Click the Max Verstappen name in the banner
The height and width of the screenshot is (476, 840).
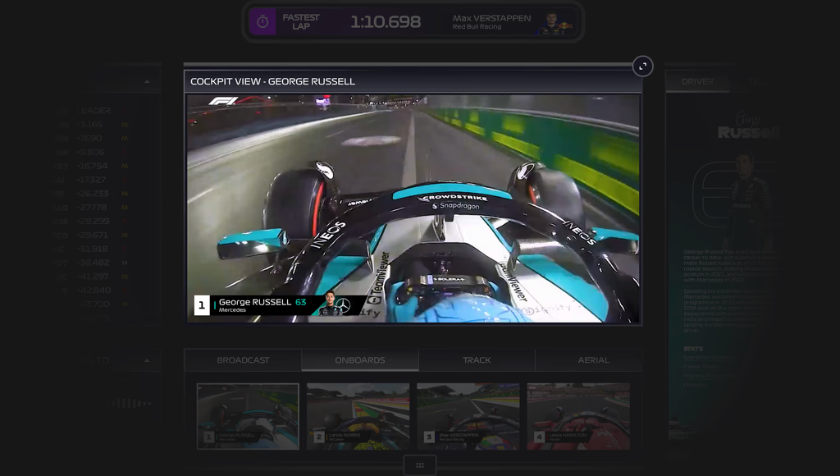491,18
